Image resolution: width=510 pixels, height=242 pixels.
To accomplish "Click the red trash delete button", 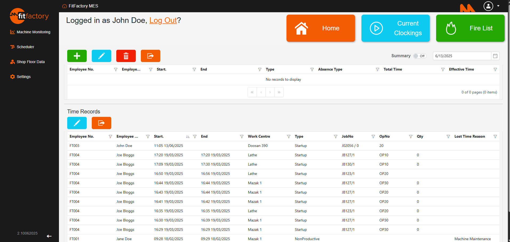I will 126,56.
